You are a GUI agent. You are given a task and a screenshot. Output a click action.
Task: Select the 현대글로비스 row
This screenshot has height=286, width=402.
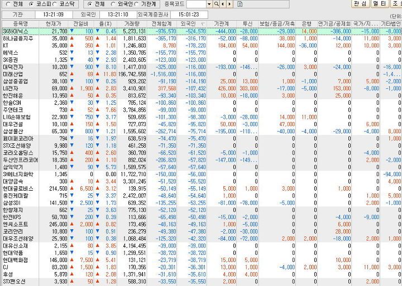(202, 188)
